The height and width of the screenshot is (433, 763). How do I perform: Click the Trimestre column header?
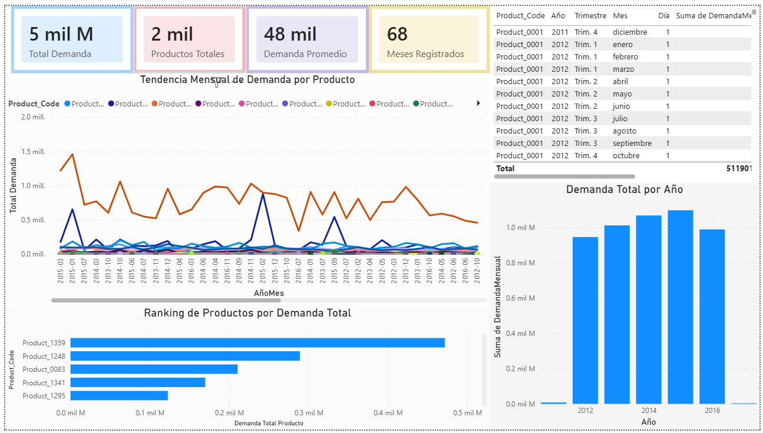click(x=590, y=16)
